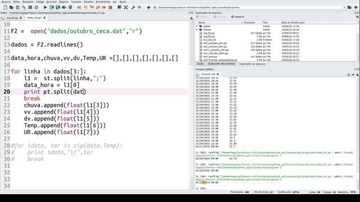360x202 pixels.
Task: Start debugging with the debug icon
Action: 79,7
